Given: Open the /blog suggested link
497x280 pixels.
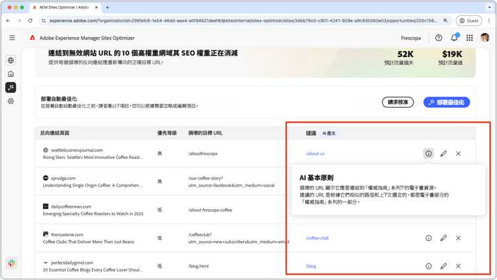Looking at the screenshot, I should click(311, 266).
